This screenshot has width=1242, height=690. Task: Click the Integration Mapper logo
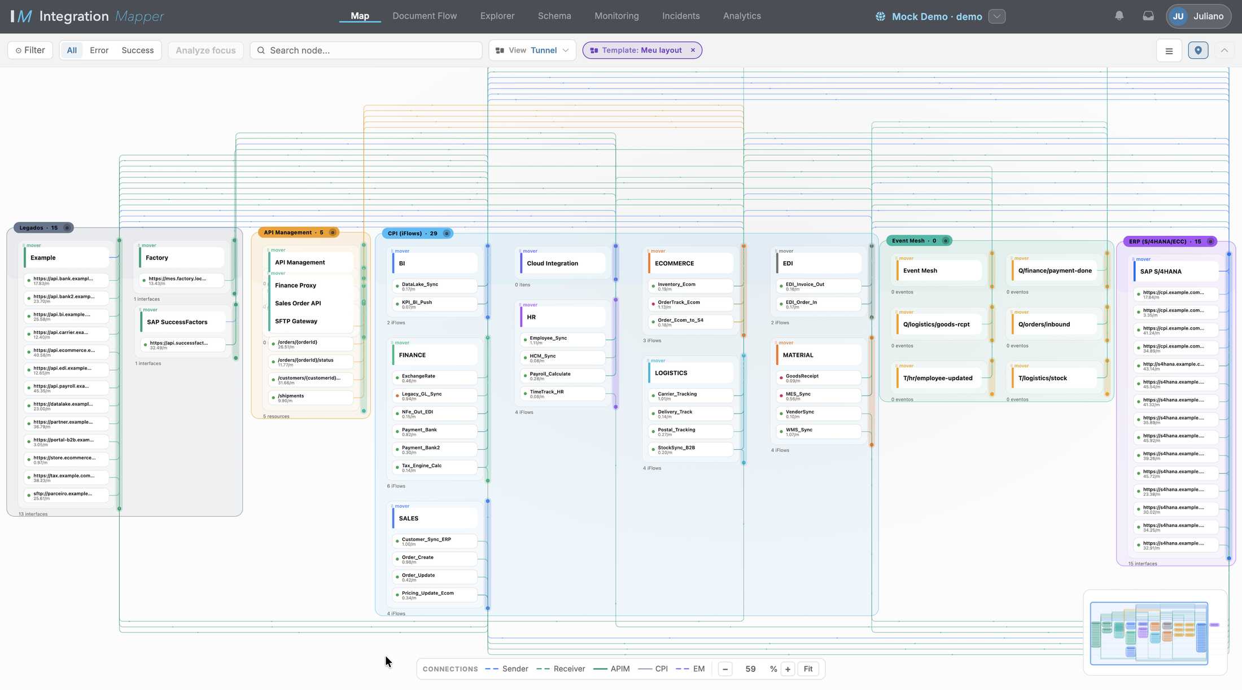pyautogui.click(x=88, y=16)
